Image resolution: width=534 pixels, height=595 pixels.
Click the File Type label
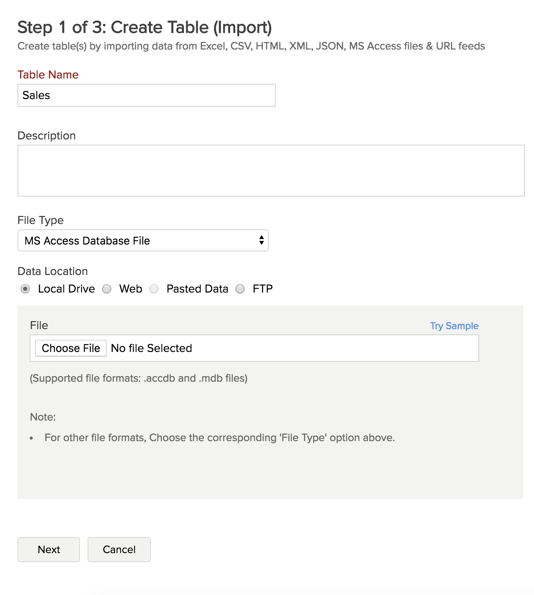point(41,220)
